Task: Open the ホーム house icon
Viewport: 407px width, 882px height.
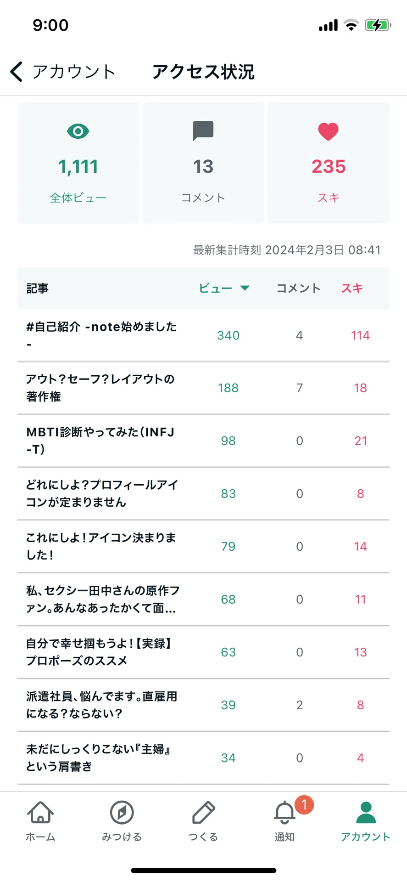Action: [x=40, y=812]
